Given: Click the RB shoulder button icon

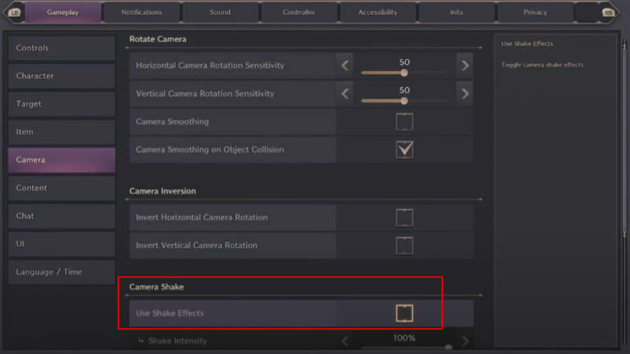Looking at the screenshot, I should tap(608, 12).
